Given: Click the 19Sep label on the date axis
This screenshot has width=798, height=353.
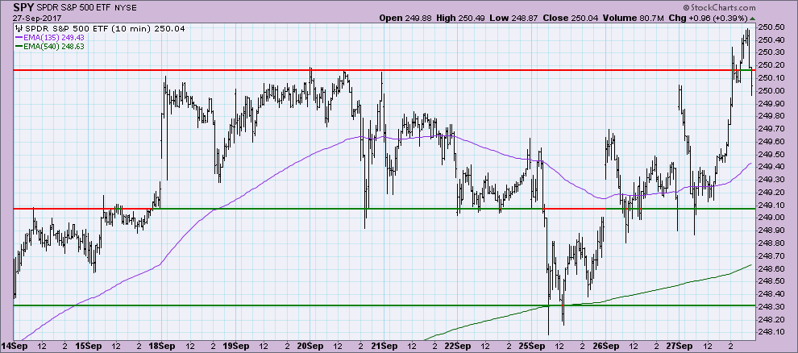Looking at the screenshot, I should (235, 347).
